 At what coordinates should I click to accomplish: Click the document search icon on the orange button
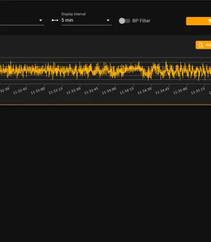pos(201,45)
